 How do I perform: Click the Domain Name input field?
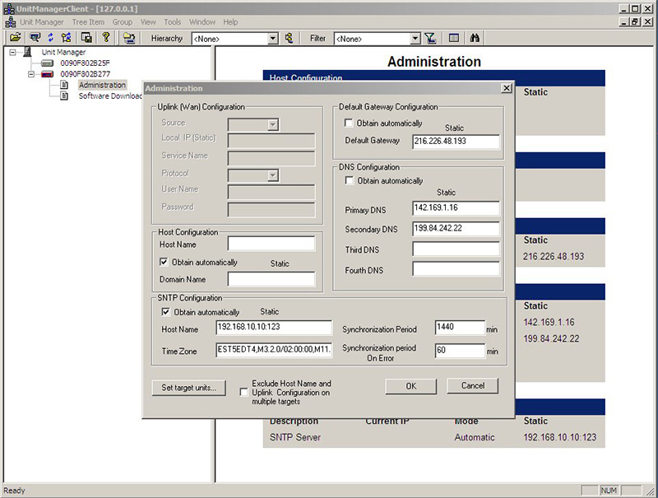[271, 279]
